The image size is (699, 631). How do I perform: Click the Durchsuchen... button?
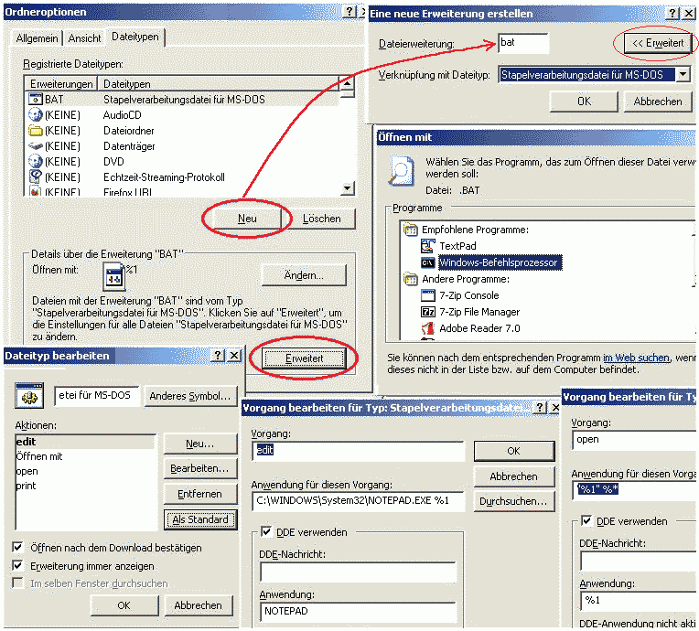coord(514,501)
